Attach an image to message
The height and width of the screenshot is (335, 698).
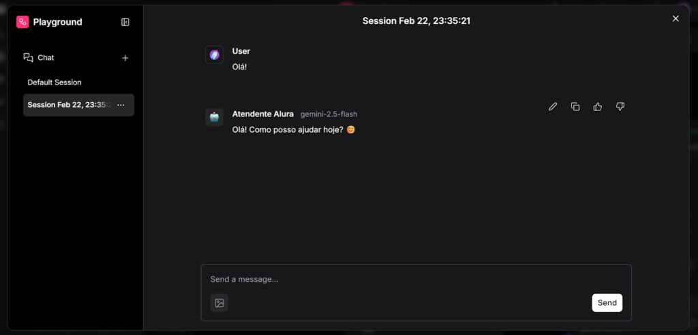219,303
